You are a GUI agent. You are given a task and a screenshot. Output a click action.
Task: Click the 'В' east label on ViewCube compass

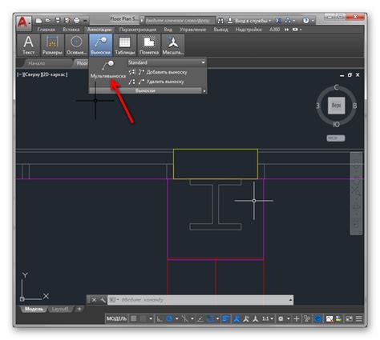(x=355, y=106)
